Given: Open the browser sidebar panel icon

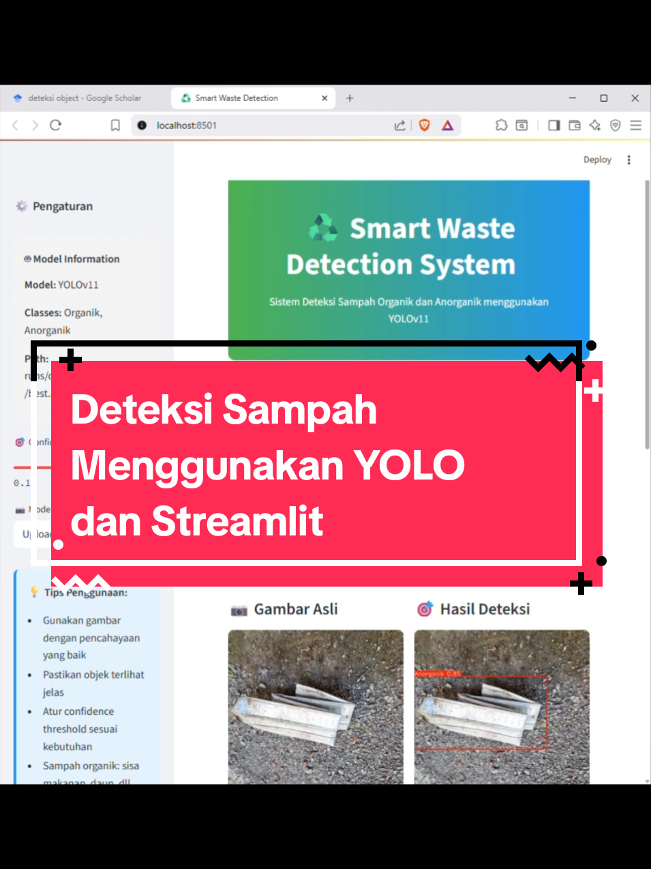Looking at the screenshot, I should pyautogui.click(x=554, y=126).
